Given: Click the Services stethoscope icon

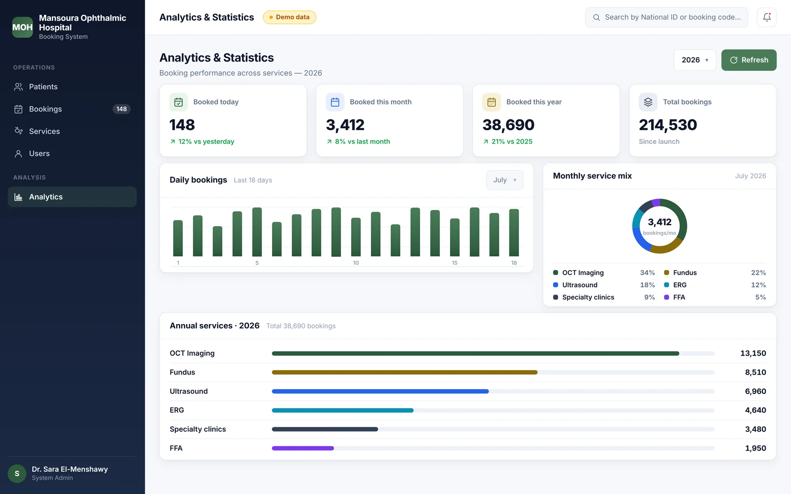Looking at the screenshot, I should pyautogui.click(x=18, y=131).
